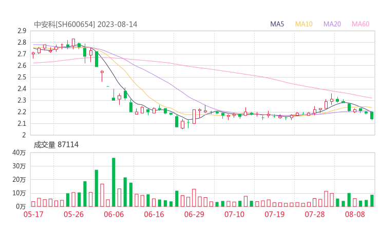Click the 08-08 date label

[355, 214]
